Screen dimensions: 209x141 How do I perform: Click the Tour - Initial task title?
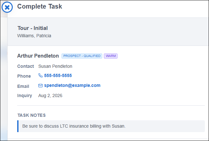32,28
